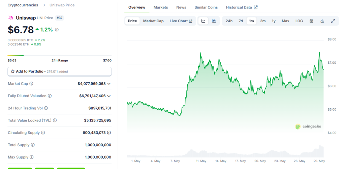Click the $5,135,725,695 TVL value
The height and width of the screenshot is (169, 345).
coord(98,120)
